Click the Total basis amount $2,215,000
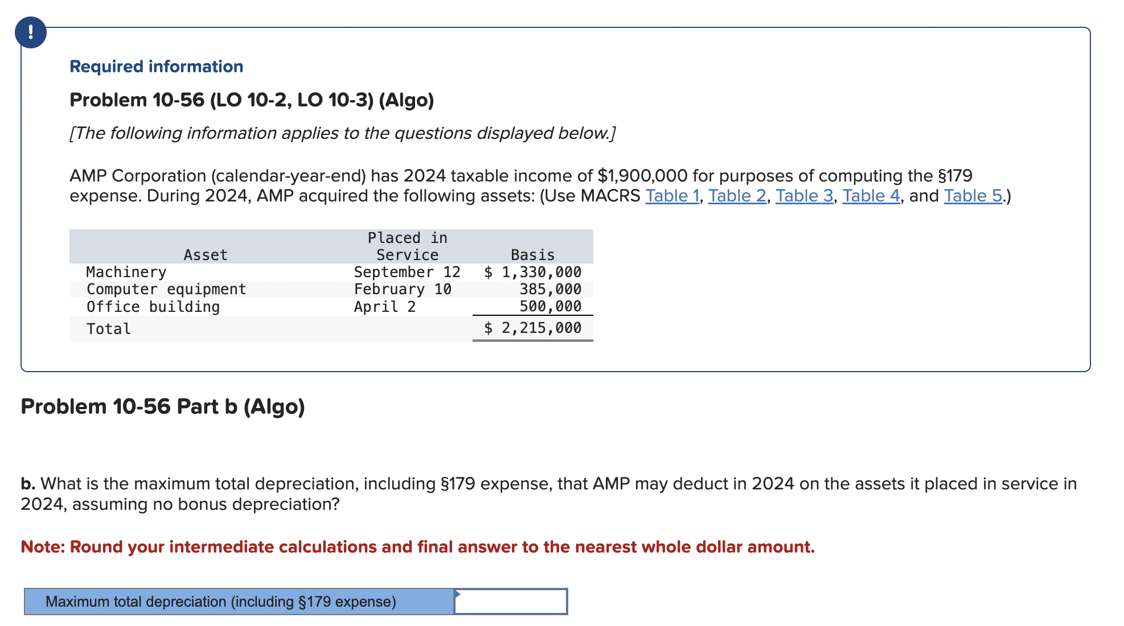Viewport: 1124px width, 626px height. pos(532,328)
